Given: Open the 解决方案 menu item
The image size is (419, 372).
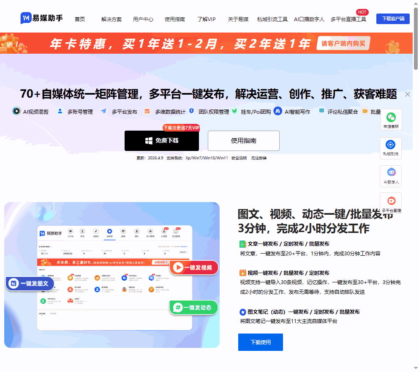Looking at the screenshot, I should (x=111, y=19).
